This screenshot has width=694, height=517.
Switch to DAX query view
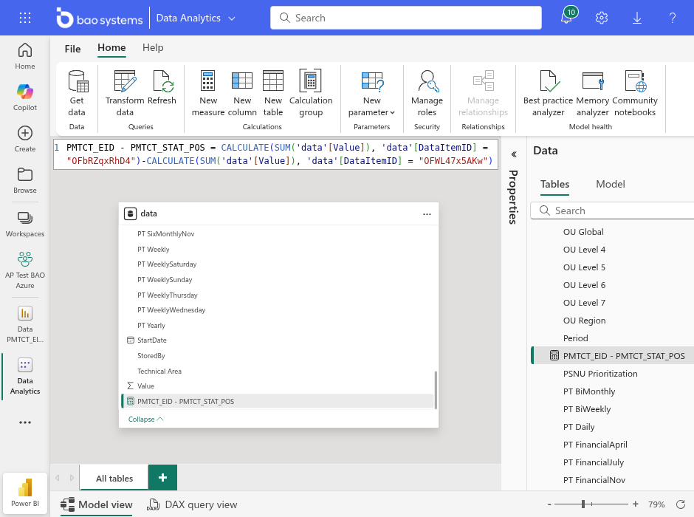click(192, 504)
